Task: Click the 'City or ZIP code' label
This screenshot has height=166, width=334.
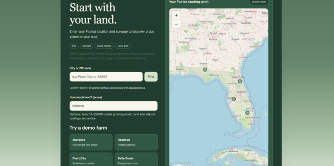Action: [x=80, y=68]
